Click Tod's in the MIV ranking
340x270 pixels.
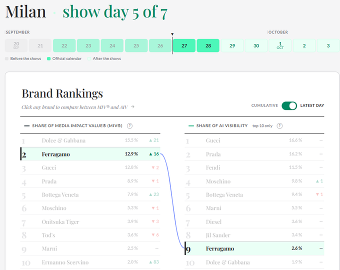(x=90, y=235)
